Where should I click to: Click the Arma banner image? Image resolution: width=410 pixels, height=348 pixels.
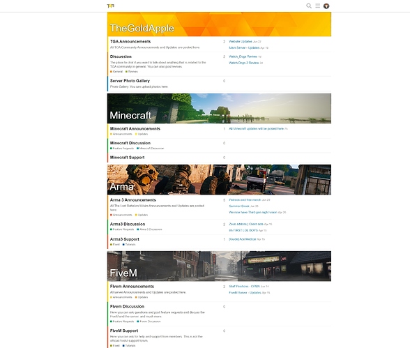pos(219,180)
